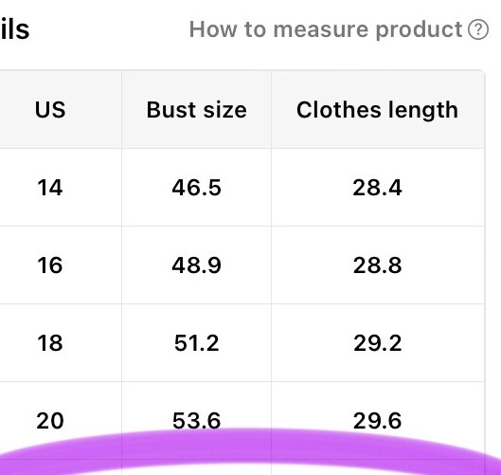501x475 pixels.
Task: Click the US size 16 cell
Action: (x=50, y=265)
